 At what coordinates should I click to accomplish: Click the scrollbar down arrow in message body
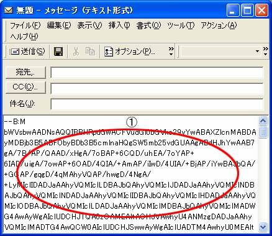pos(263,226)
